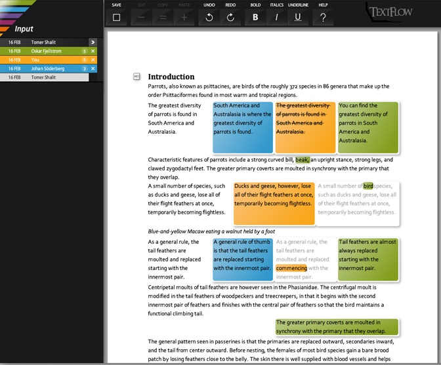Viewport: 441px width, 365px height.
Task: Click the green highlighted word 'beak,'
Action: [x=303, y=160]
